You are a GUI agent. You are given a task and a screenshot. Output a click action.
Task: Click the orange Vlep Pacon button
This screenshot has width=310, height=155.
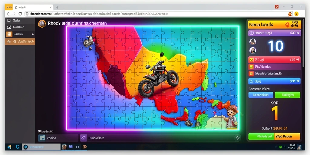pos(287,137)
